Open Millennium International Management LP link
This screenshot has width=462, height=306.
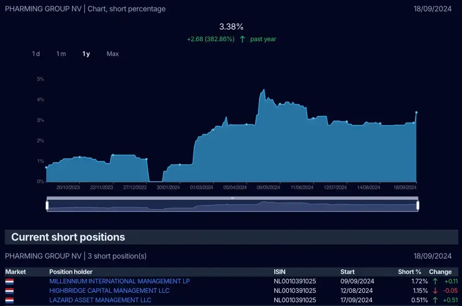point(119,281)
